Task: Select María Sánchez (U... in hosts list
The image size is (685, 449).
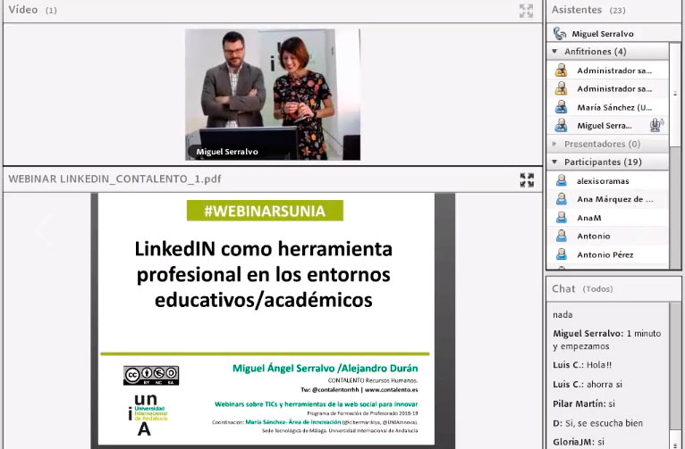Action: tap(608, 107)
